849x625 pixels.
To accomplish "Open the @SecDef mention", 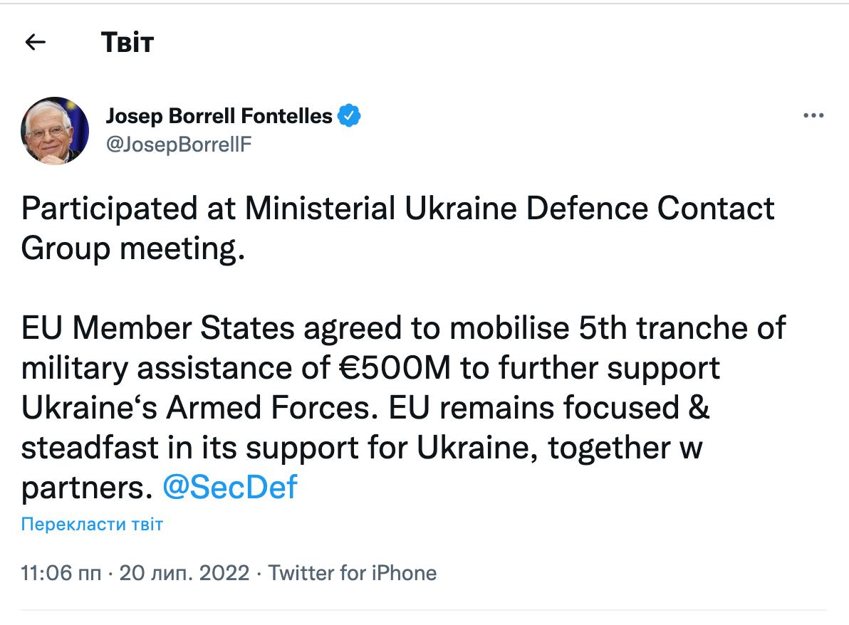I will (x=230, y=488).
